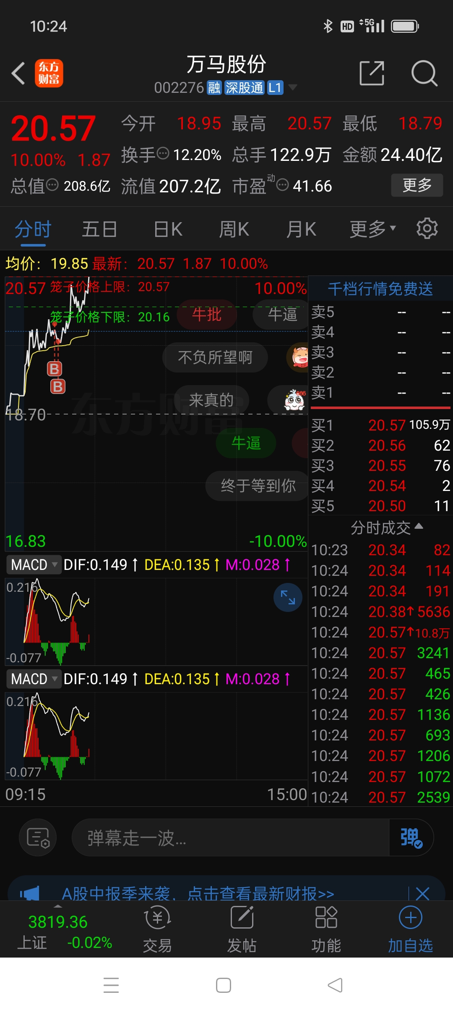Tap info icon next to 总值

pyautogui.click(x=52, y=184)
